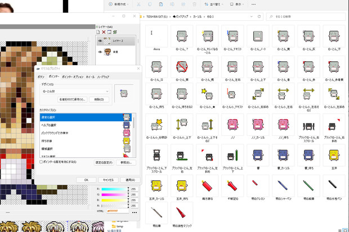Select バックグラウンドで作業中 in the pointer list

point(86,133)
